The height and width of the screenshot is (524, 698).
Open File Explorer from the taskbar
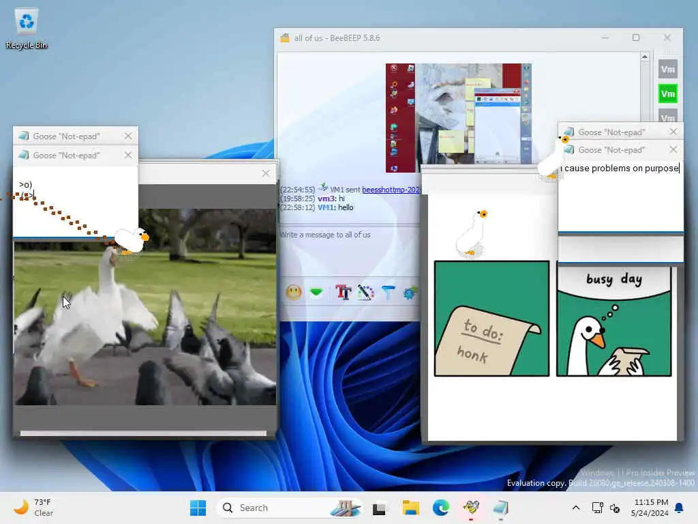[x=410, y=508]
